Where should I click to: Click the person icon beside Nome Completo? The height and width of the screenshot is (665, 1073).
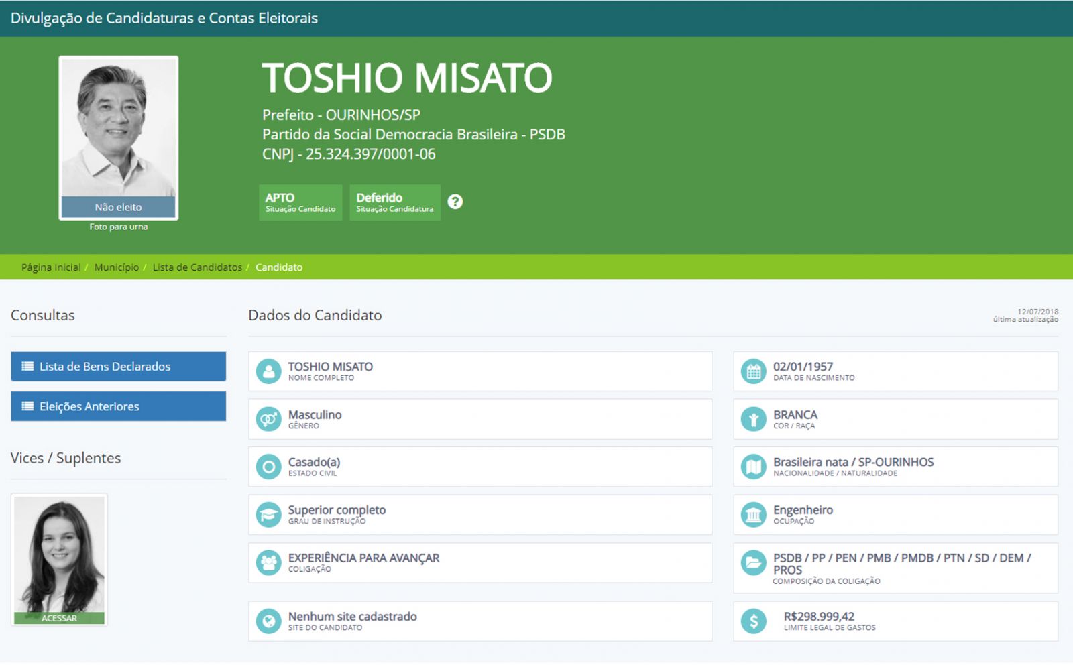coord(268,371)
